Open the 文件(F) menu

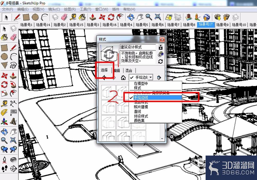(x=7, y=9)
